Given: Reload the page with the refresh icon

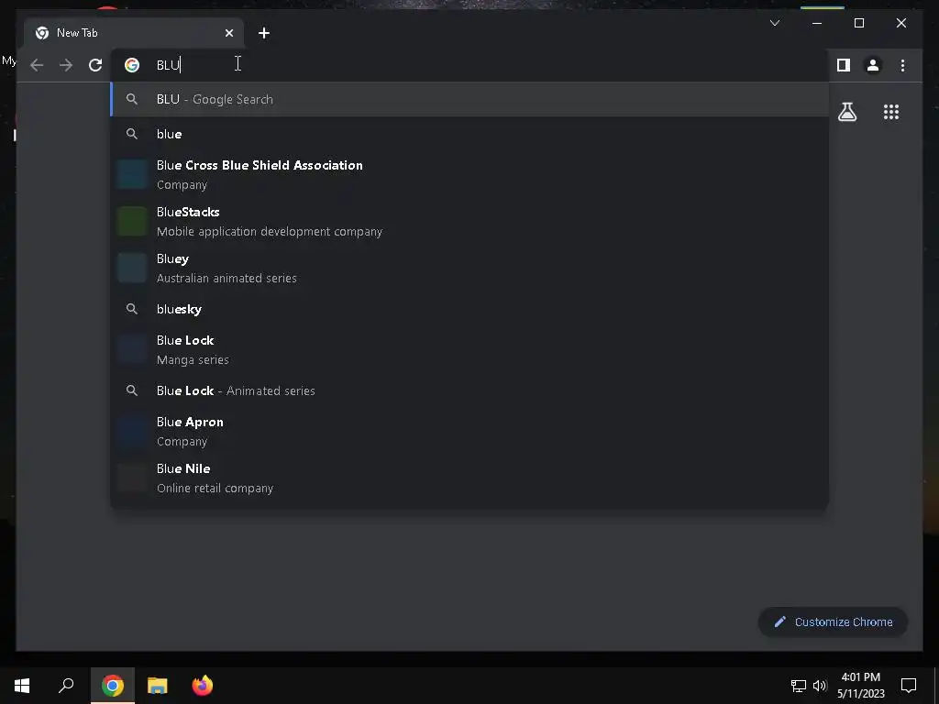Looking at the screenshot, I should (x=95, y=65).
